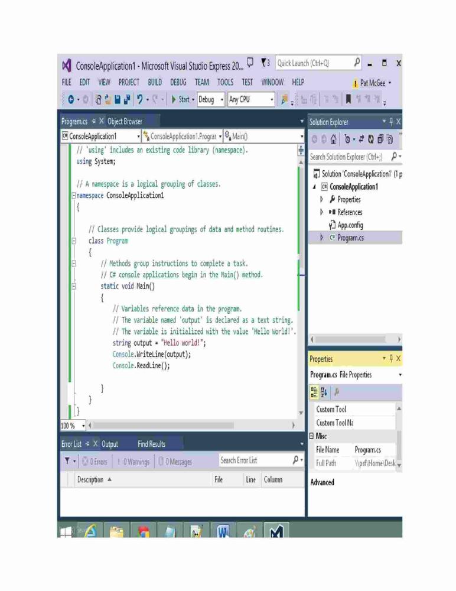Click the Navigate Backward arrow icon
The image size is (456, 591).
pyautogui.click(x=70, y=99)
